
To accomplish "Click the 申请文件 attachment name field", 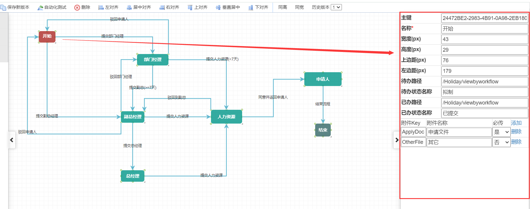I will pyautogui.click(x=459, y=132).
